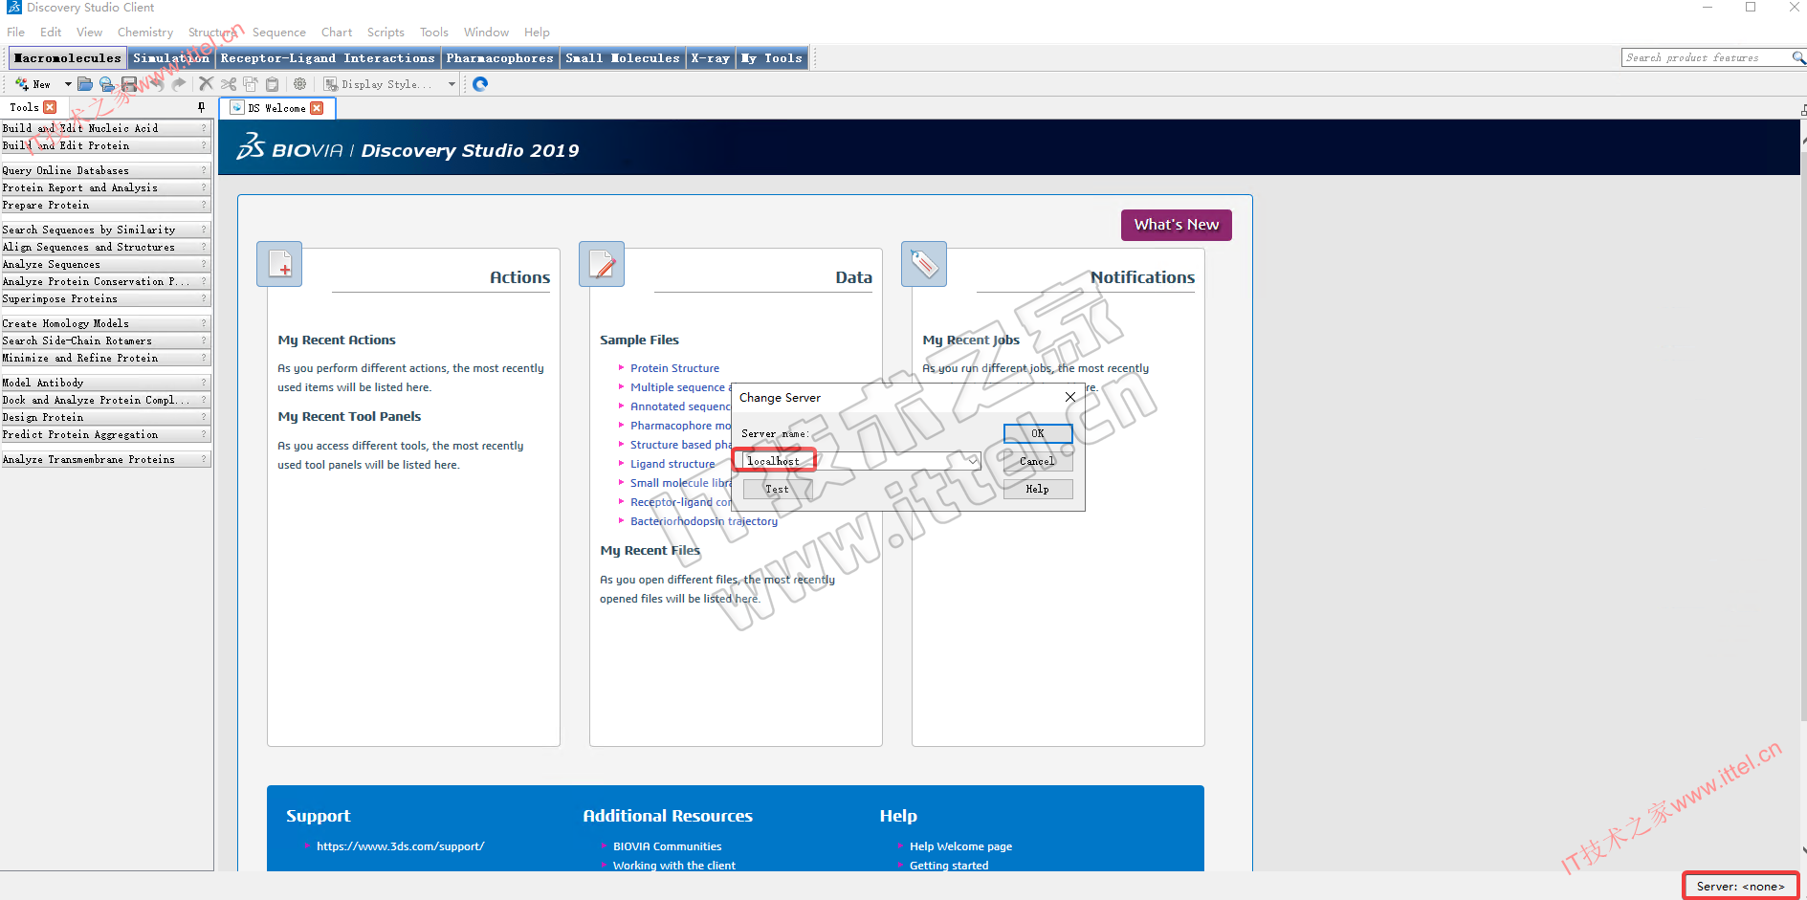1807x900 pixels.
Task: Click the Undo arrow icon
Action: tap(156, 84)
